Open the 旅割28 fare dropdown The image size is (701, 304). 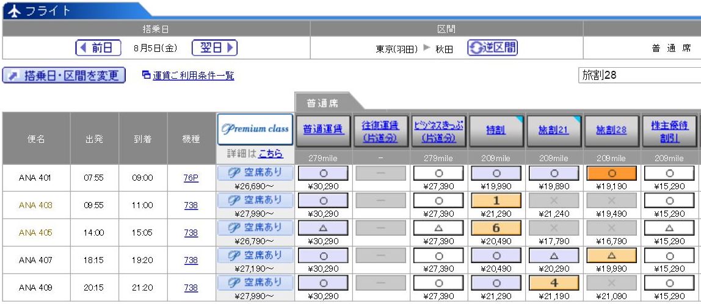click(639, 75)
